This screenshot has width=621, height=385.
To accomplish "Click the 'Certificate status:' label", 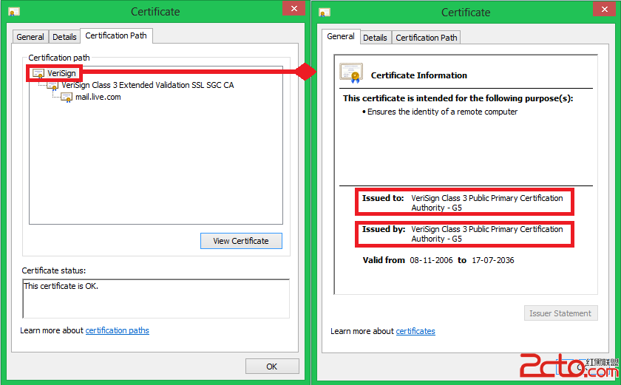I will point(54,270).
